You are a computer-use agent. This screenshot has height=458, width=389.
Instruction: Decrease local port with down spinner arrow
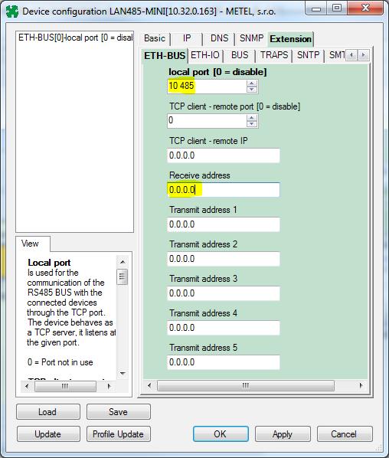pos(252,90)
